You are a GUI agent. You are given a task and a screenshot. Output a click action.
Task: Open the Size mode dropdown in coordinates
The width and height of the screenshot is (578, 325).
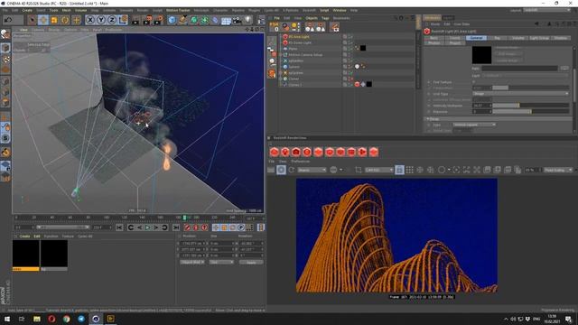pyautogui.click(x=221, y=262)
